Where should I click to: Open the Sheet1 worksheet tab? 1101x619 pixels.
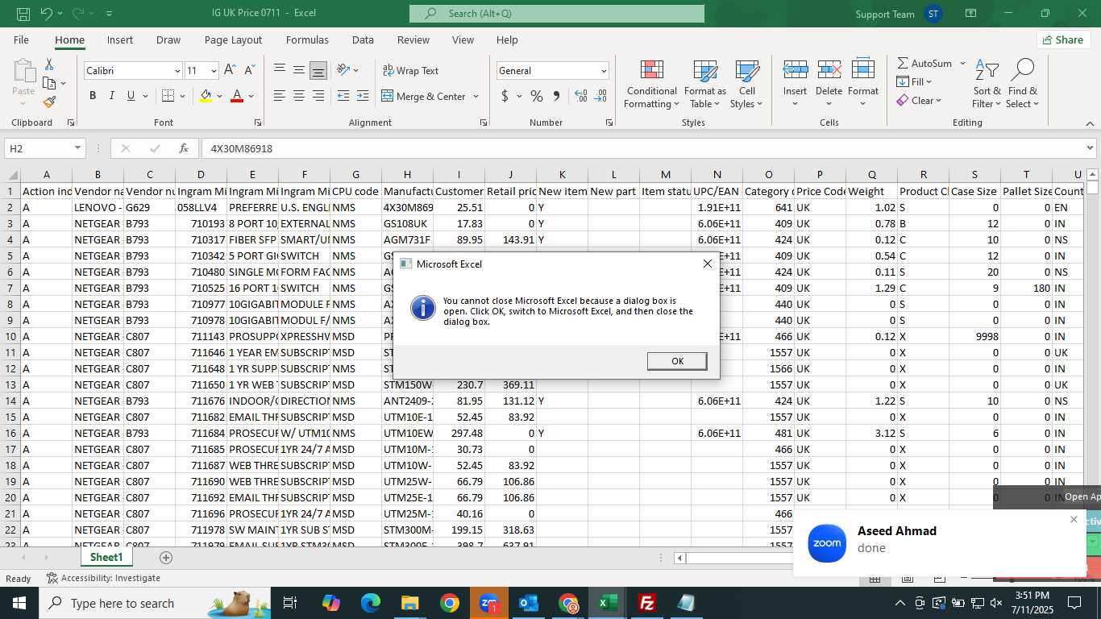pos(106,558)
